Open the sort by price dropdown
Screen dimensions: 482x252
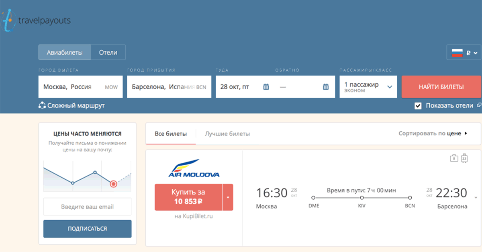click(x=433, y=133)
